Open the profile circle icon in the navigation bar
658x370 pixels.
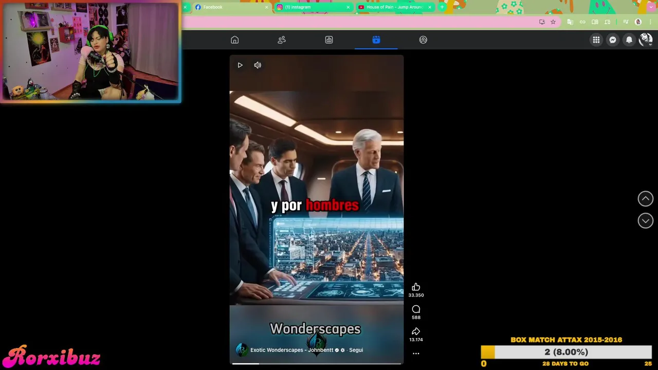tap(423, 40)
